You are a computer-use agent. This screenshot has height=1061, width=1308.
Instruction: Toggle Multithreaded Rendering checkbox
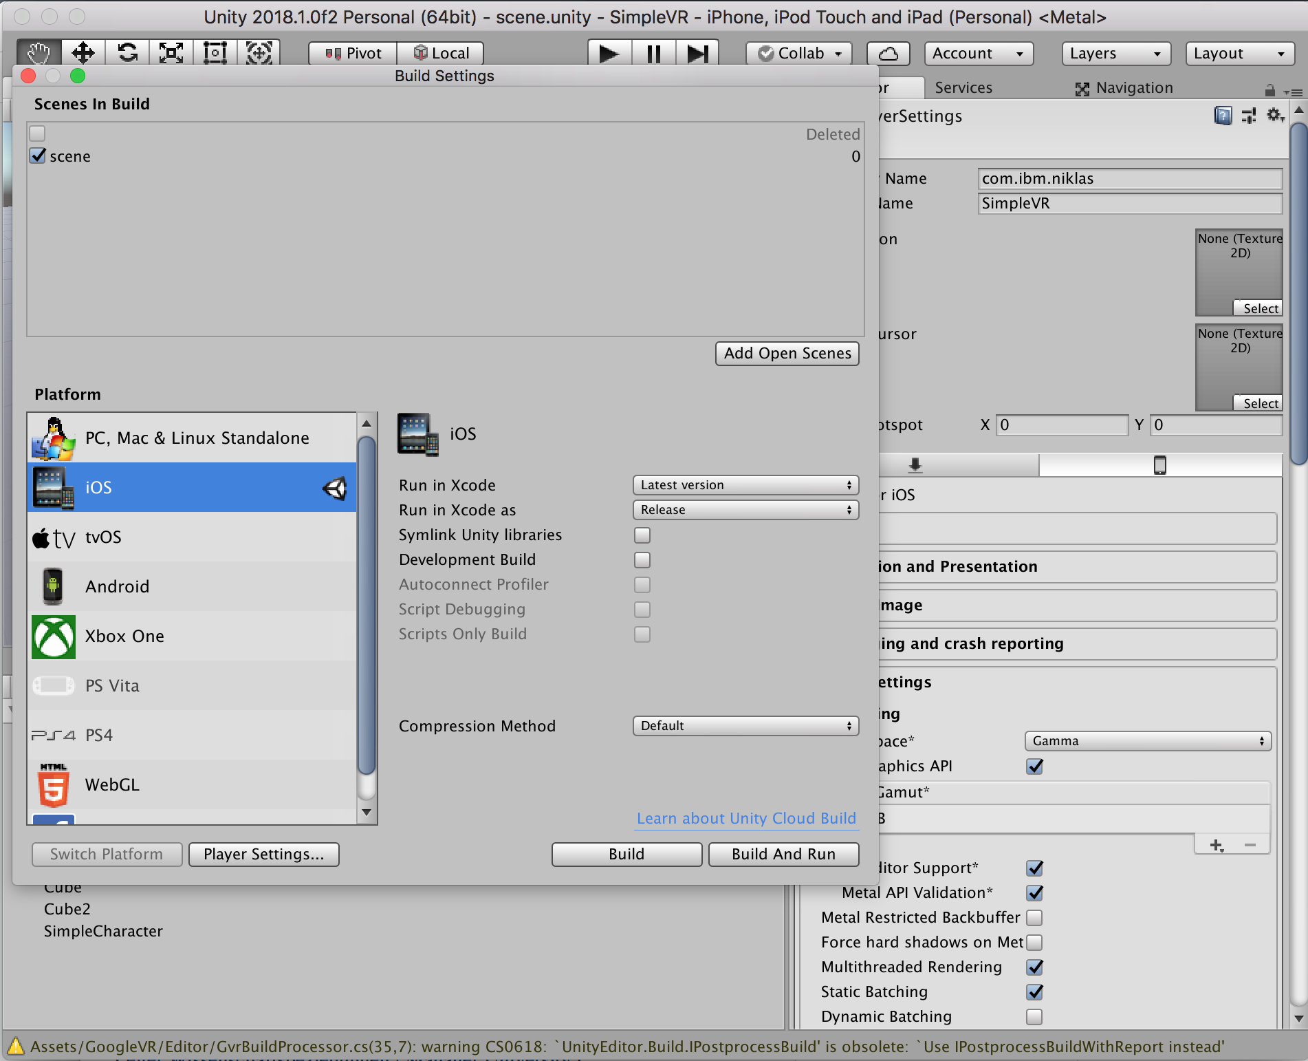1035,967
